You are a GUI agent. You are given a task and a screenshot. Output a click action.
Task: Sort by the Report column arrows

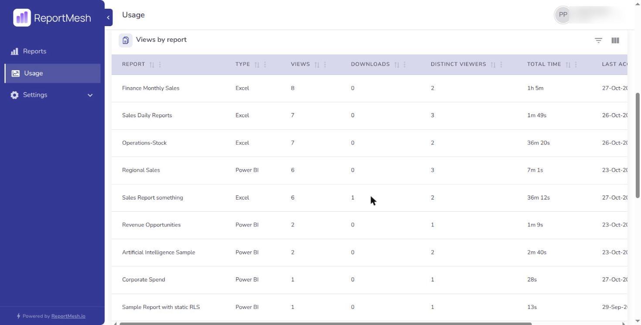pos(152,64)
